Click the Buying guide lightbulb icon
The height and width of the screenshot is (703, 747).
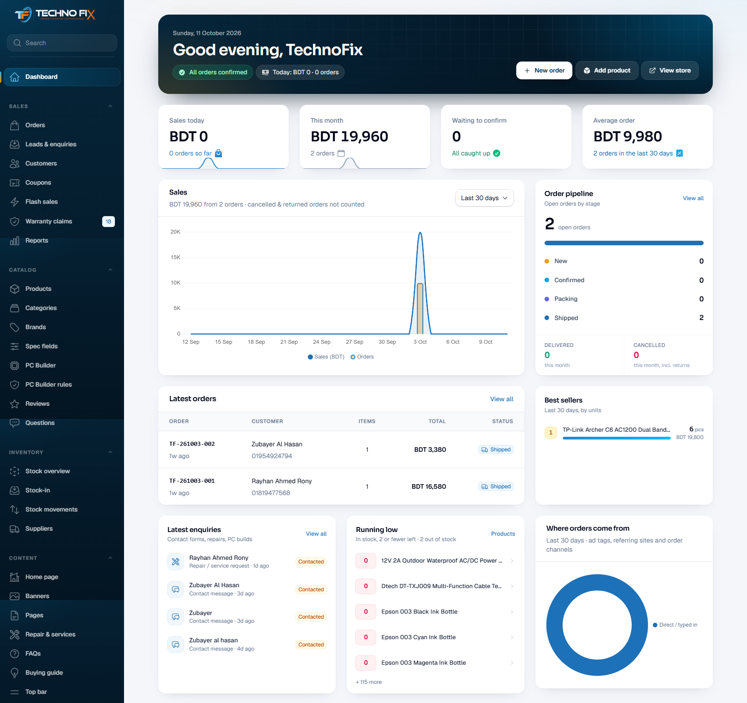15,673
